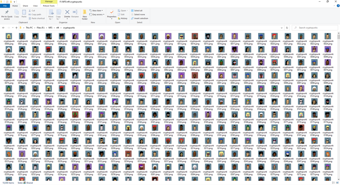Open the Easy access dropdown

[97, 14]
